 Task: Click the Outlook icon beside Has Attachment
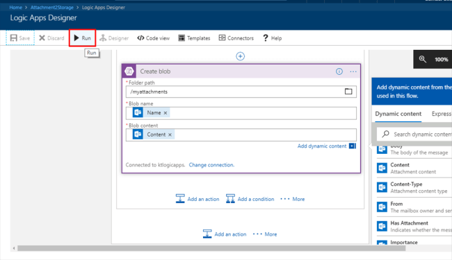pyautogui.click(x=382, y=226)
